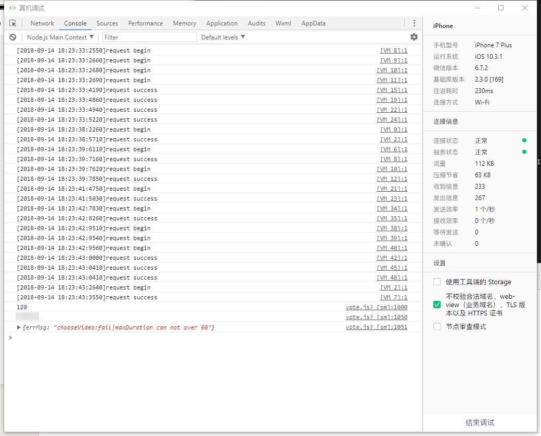Image resolution: width=541 pixels, height=436 pixels.
Task: Open the Audits tab
Action: (256, 23)
